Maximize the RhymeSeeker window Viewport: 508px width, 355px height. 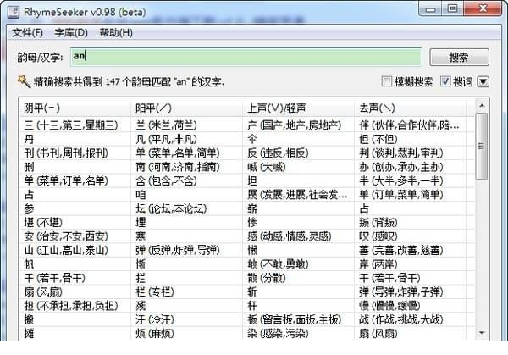click(x=453, y=8)
